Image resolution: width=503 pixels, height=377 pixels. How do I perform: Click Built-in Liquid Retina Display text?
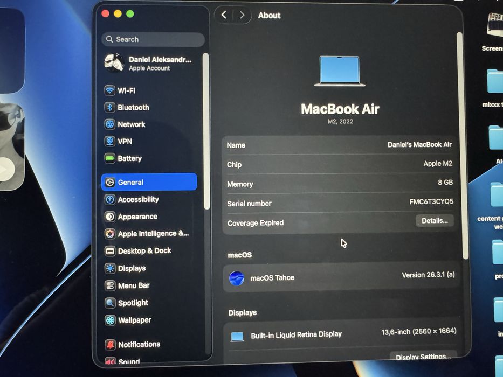[296, 334]
